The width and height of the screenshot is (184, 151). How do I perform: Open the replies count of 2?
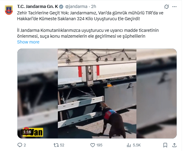[24, 145]
